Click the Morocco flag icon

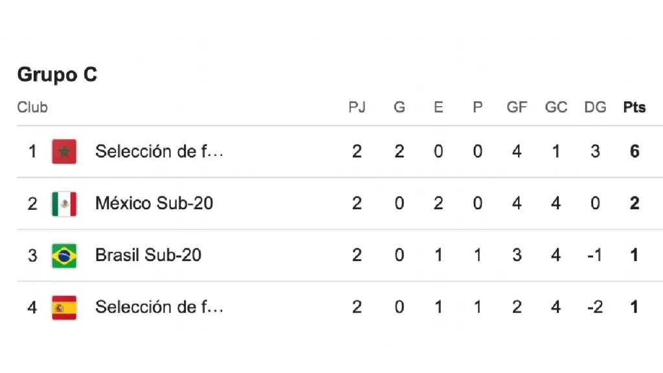pyautogui.click(x=64, y=152)
